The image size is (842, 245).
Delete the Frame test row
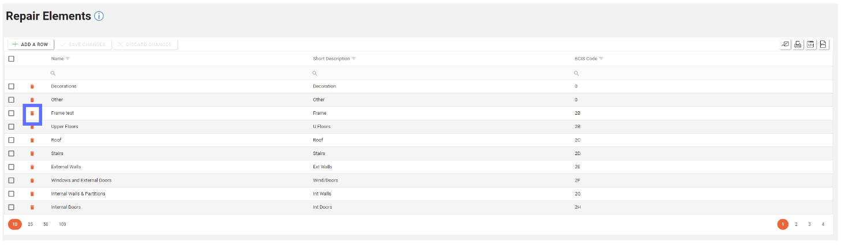32,113
